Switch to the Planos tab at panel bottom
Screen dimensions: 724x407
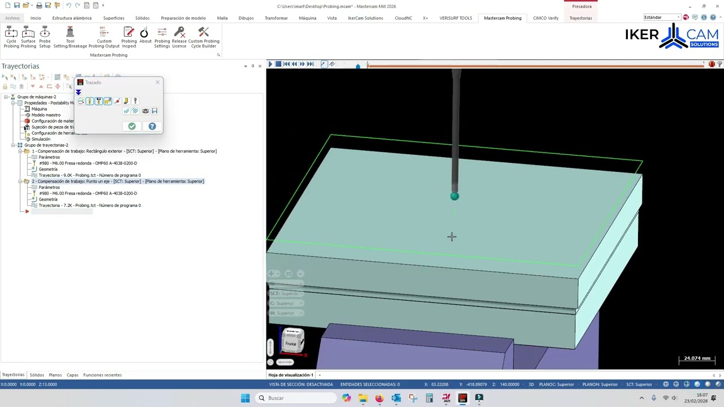[x=55, y=375]
